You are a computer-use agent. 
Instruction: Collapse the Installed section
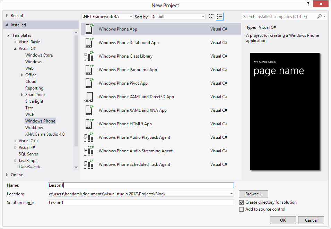[x=7, y=25]
